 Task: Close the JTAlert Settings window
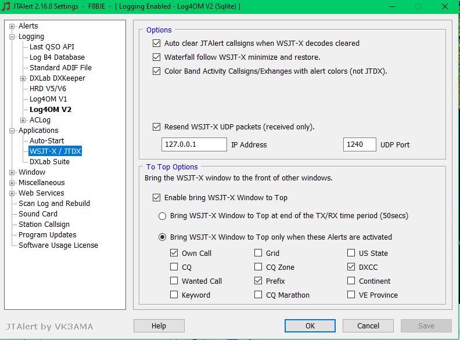445,6
